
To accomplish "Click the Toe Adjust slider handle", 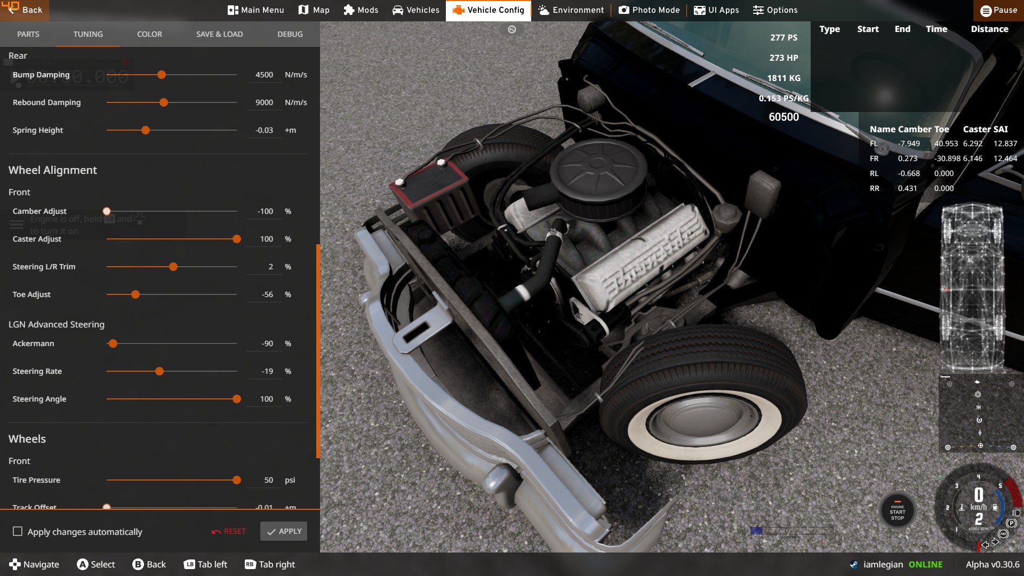I will tap(135, 294).
